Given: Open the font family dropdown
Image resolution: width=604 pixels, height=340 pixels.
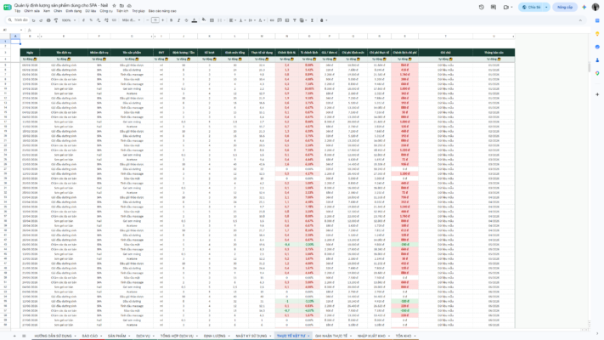Looking at the screenshot, I should coord(131,20).
